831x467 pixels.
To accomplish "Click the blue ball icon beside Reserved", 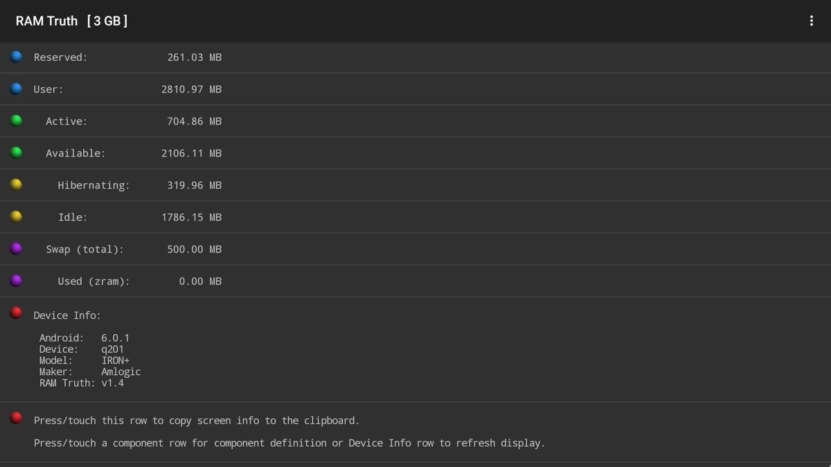I will coord(16,57).
